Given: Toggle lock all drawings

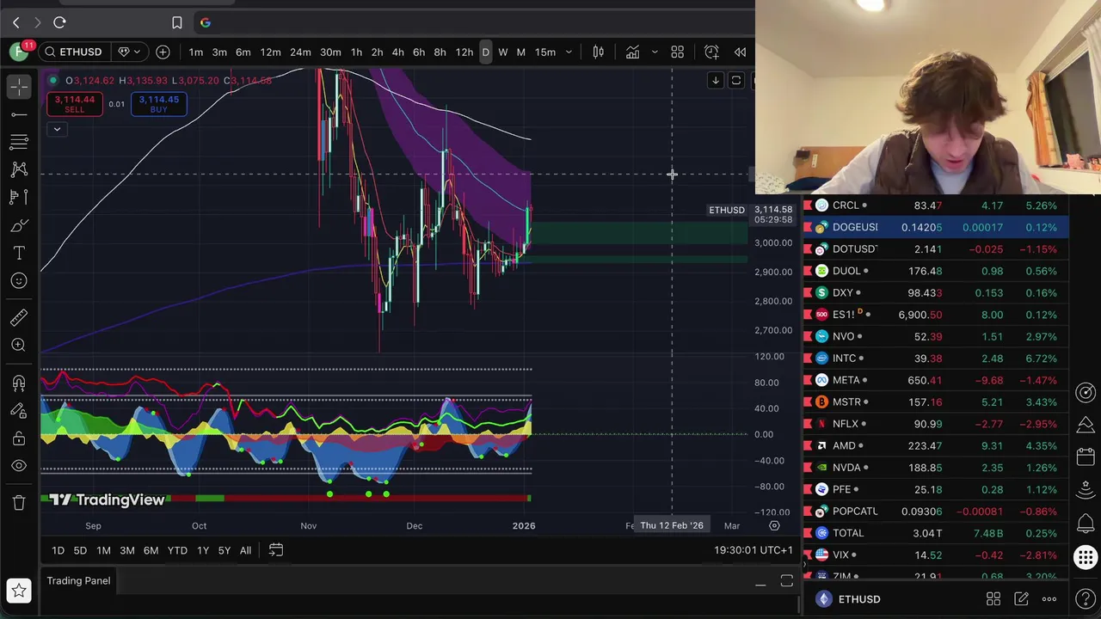Looking at the screenshot, I should click(x=19, y=438).
